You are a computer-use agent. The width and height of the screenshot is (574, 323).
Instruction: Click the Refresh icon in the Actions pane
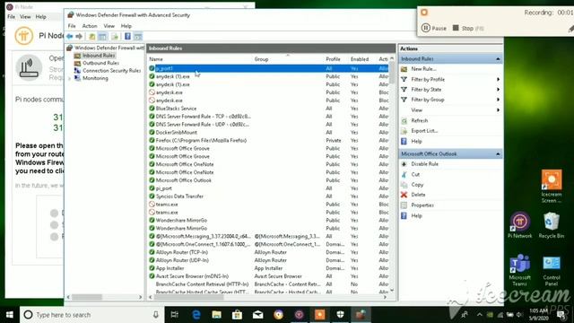coord(404,120)
